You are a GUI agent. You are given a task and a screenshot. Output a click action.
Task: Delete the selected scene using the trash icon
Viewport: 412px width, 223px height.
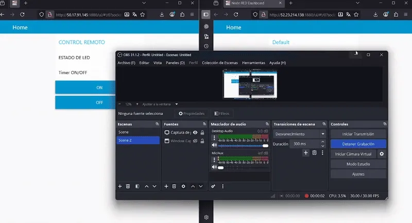(x=128, y=186)
